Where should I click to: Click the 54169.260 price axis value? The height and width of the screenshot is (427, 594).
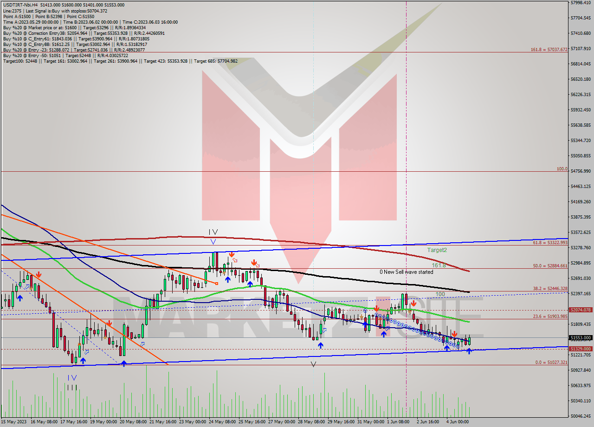(581, 202)
